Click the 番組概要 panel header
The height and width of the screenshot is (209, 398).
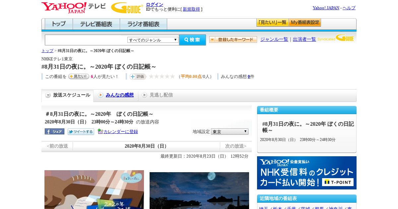[x=307, y=110]
